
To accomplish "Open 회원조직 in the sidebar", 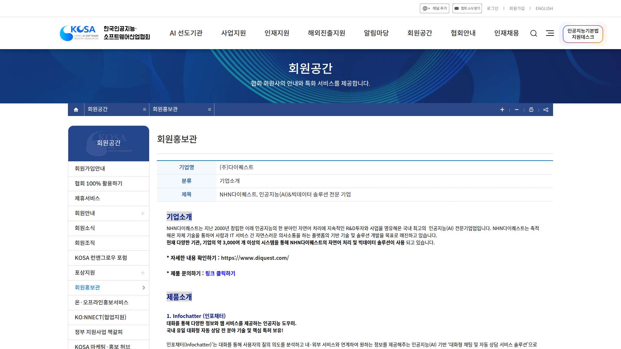I will click(109, 243).
